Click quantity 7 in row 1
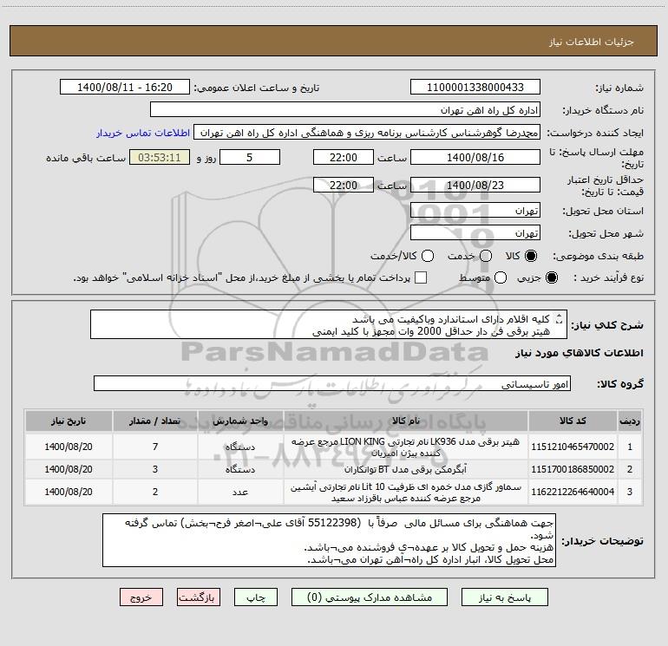668x646 pixels. pyautogui.click(x=155, y=447)
